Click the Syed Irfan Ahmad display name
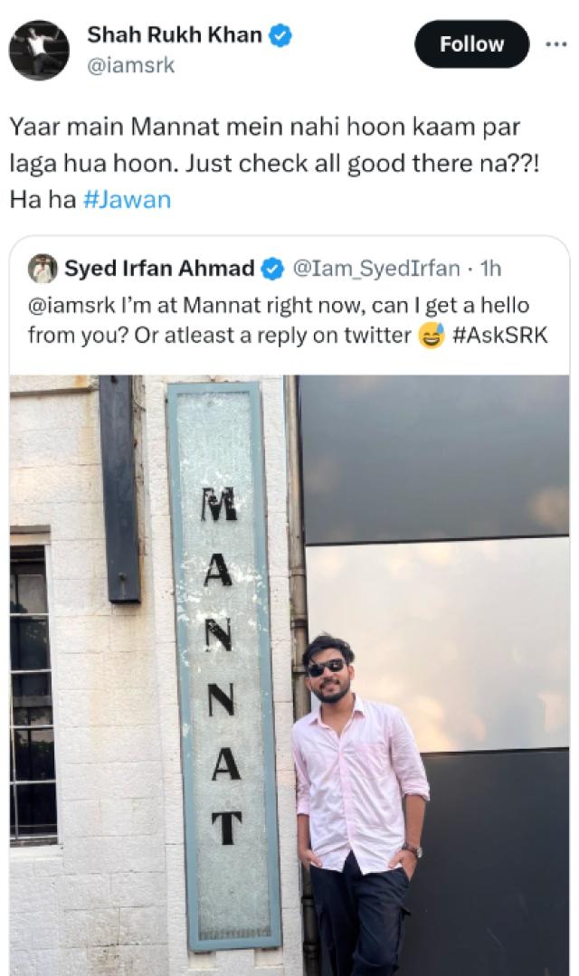Screen dimensions: 579x976 [x=159, y=269]
